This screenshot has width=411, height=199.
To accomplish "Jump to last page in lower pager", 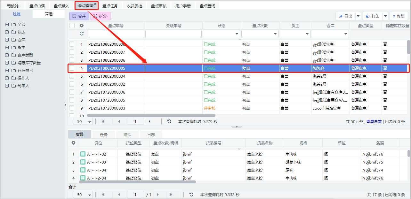I will (171, 195).
